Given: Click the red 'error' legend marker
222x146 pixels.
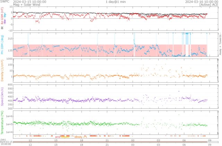Looking at the screenshot, I should pyautogui.click(x=58, y=137).
